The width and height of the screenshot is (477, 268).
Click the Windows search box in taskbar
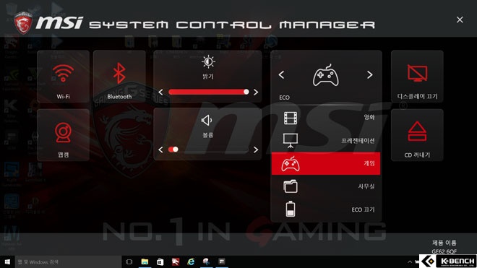pos(68,261)
